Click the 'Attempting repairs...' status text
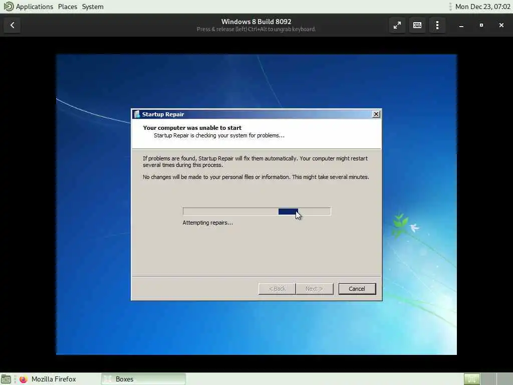This screenshot has height=385, width=513. (x=208, y=223)
